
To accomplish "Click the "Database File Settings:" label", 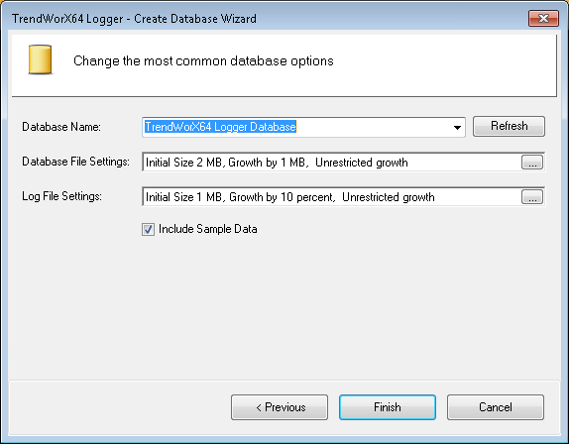I will pos(75,162).
